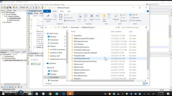Open Downloads under Quick access
172x96 pixels.
click(54, 40)
